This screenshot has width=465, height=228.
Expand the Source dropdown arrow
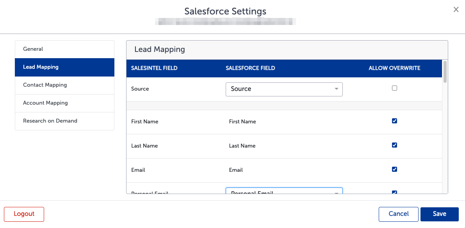click(336, 89)
